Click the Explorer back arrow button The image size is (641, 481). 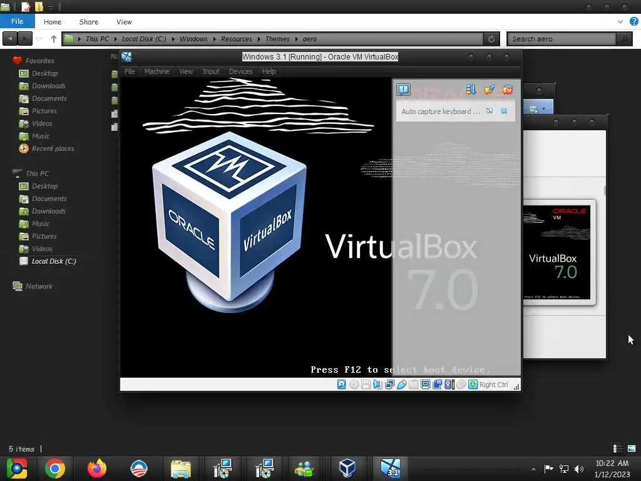click(10, 39)
